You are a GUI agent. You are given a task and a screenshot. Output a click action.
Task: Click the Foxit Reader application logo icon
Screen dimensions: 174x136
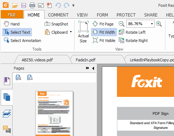(6, 5)
